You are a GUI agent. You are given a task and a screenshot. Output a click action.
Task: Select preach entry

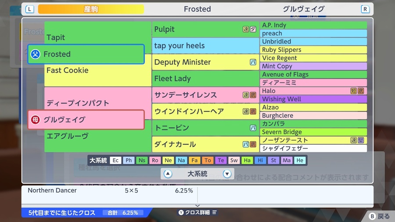pyautogui.click(x=313, y=33)
